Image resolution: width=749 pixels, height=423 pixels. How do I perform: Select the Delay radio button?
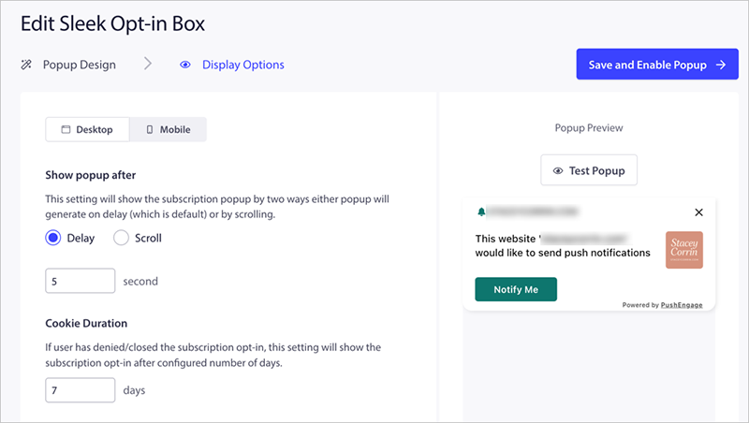(x=53, y=238)
